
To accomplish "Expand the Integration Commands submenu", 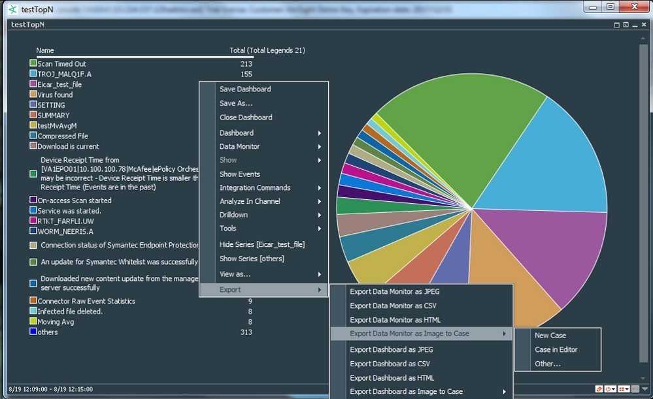I will (264, 187).
